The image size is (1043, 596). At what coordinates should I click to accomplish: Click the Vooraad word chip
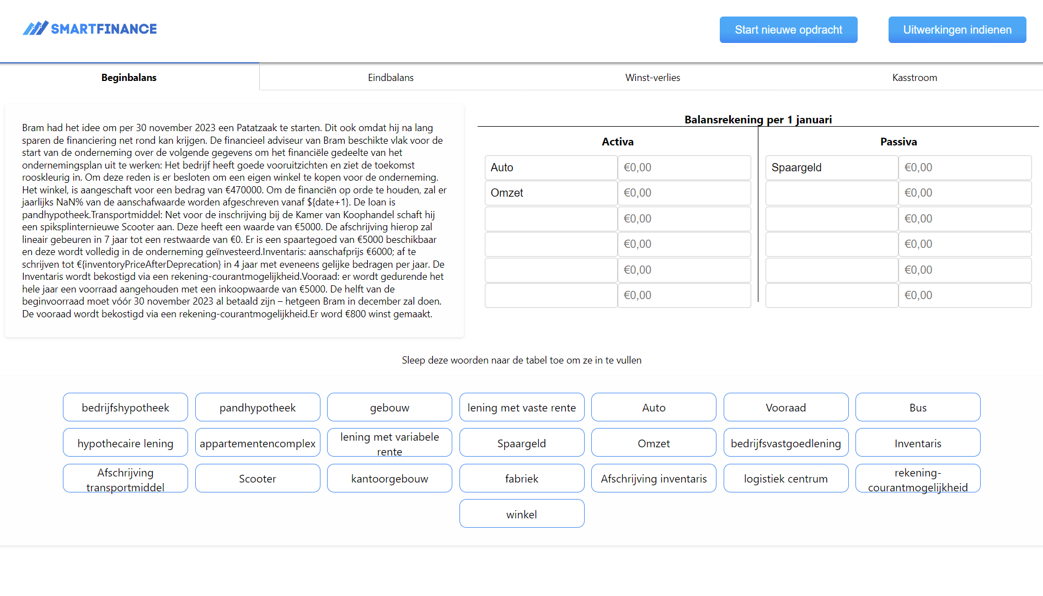tap(785, 407)
